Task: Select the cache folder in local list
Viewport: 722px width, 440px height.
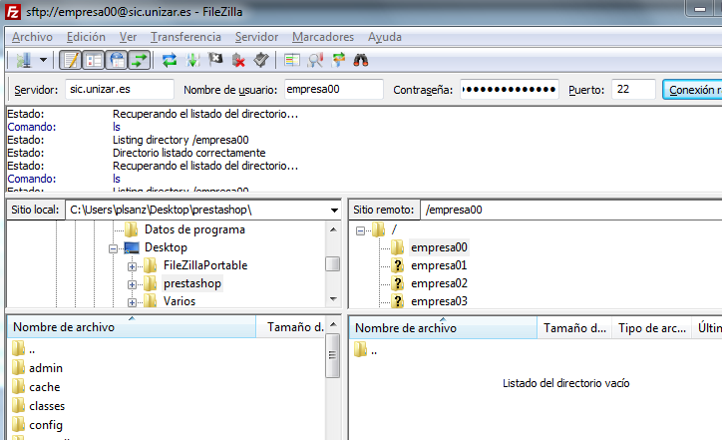Action: pos(44,387)
